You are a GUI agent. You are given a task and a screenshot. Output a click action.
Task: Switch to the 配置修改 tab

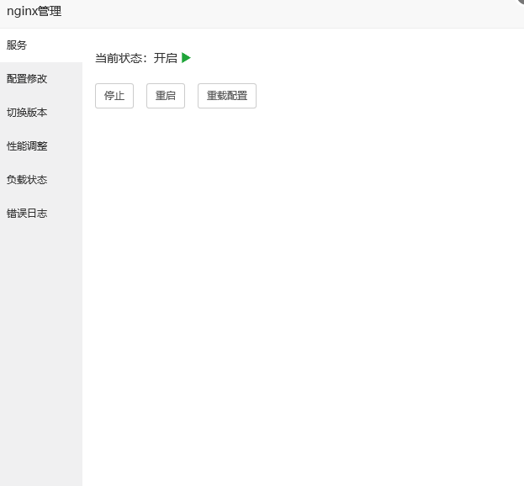(41, 79)
